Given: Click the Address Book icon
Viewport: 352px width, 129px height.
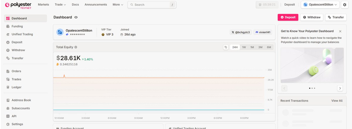Looking at the screenshot, I should coord(8,100).
